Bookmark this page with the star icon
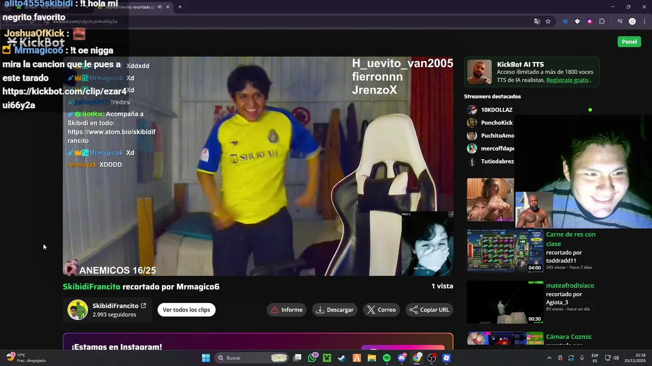Screen dimensions: 652x366 [x=548, y=21]
